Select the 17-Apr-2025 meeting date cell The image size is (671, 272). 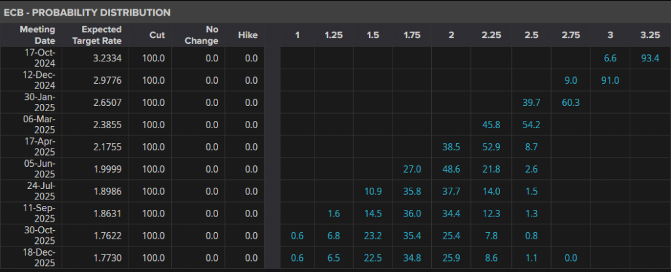31,146
